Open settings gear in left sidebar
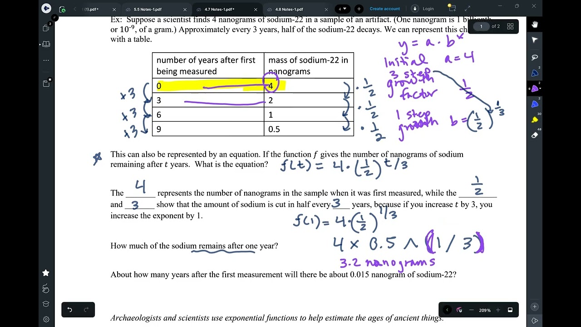The height and width of the screenshot is (327, 581). (x=46, y=319)
